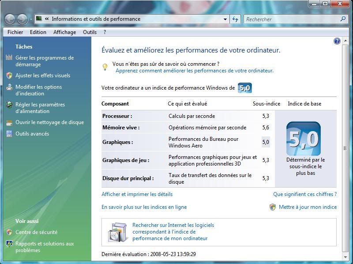Image resolution: width=353 pixels, height=264 pixels.
Task: Open Centre de sécurité link
Action: (37, 232)
